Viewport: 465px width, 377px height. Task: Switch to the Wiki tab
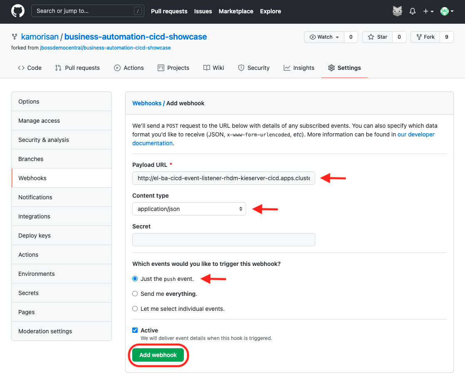pos(214,68)
